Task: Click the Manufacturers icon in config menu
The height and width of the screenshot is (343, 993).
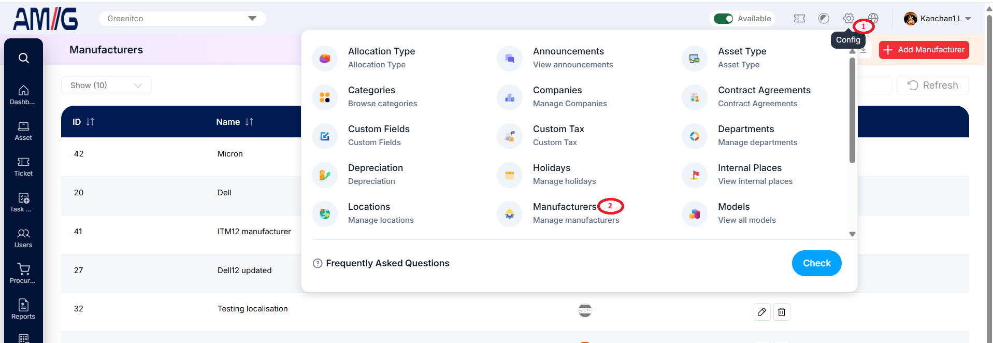Action: point(510,214)
